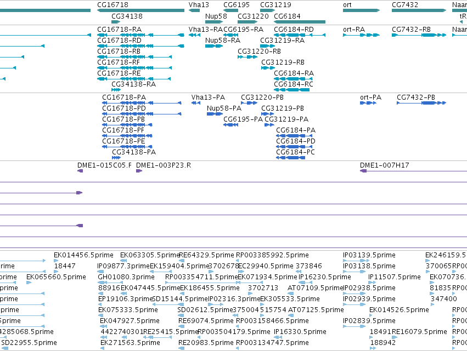
Task: Select EST SD22955.5prime label
Action: [x=29, y=343]
